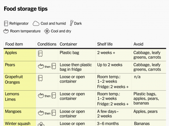169x126 pixels.
Task: Select the Mangoes food item cell
Action: [x=20, y=114]
